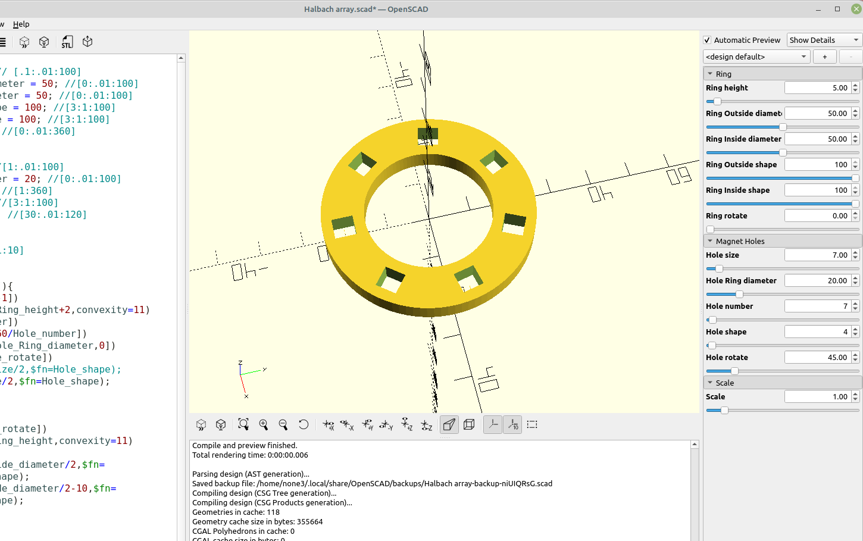
Task: Reset the 3D view orientation
Action: tap(304, 424)
